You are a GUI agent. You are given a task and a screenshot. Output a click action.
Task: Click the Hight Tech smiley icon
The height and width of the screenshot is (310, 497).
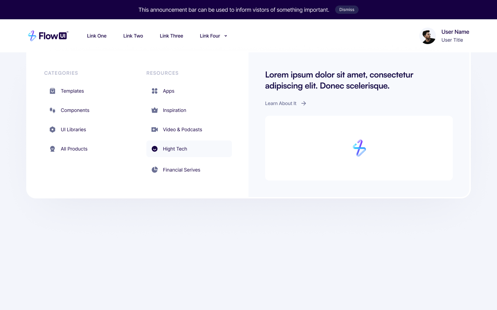[x=155, y=149]
